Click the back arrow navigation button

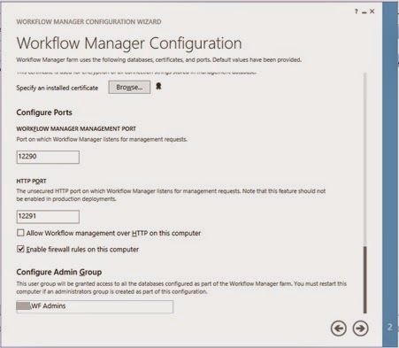click(x=338, y=329)
